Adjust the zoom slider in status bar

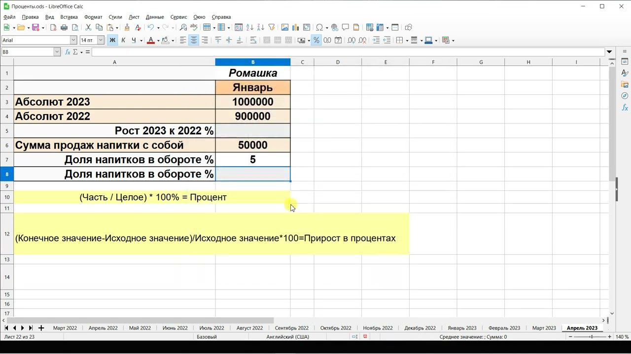coord(591,337)
